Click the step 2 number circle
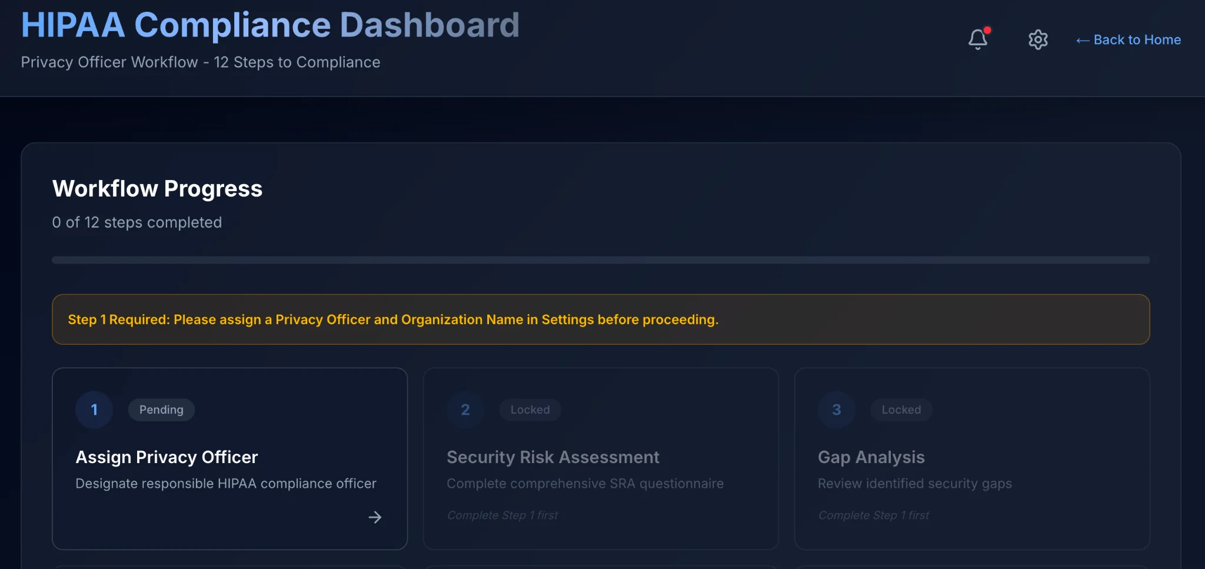The image size is (1205, 569). coord(465,410)
